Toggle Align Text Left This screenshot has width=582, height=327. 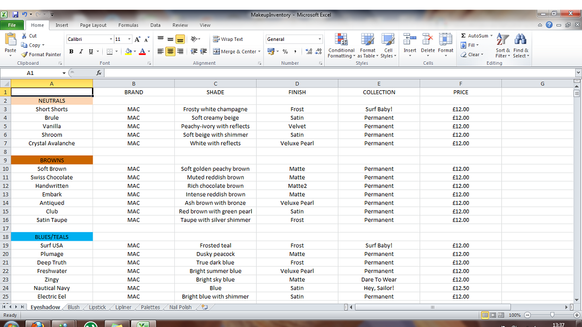[160, 51]
